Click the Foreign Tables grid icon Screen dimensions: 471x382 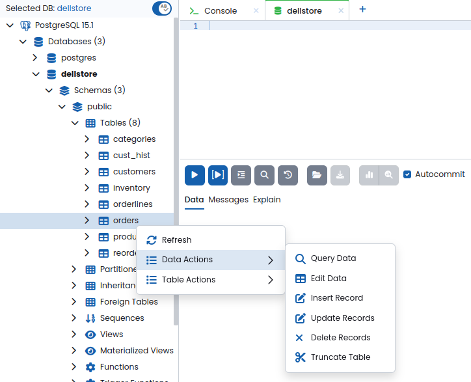(x=90, y=302)
